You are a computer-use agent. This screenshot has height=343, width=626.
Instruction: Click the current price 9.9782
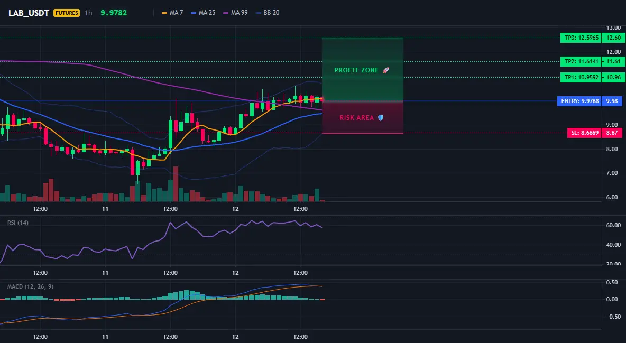coord(114,13)
